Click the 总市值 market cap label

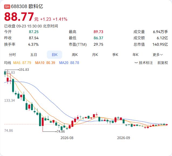(x=139, y=44)
